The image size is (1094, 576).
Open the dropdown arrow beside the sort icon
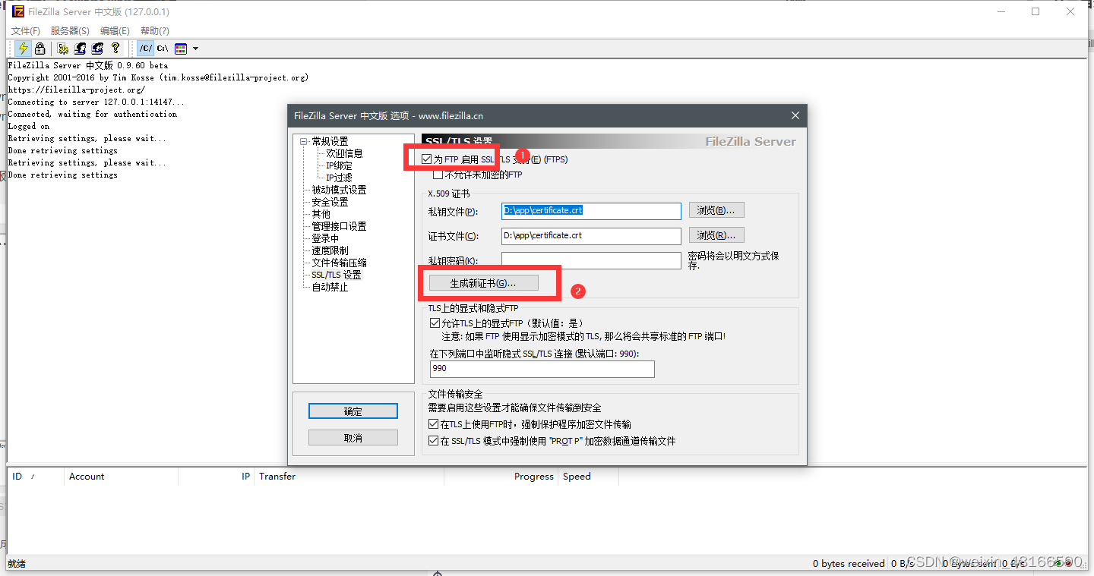point(195,49)
